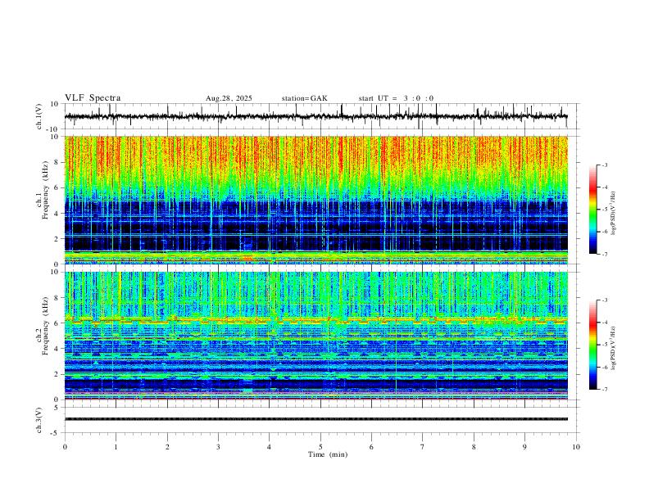Click the ch.1 color scale bar
Screen dimensions: 649x501
click(x=593, y=210)
